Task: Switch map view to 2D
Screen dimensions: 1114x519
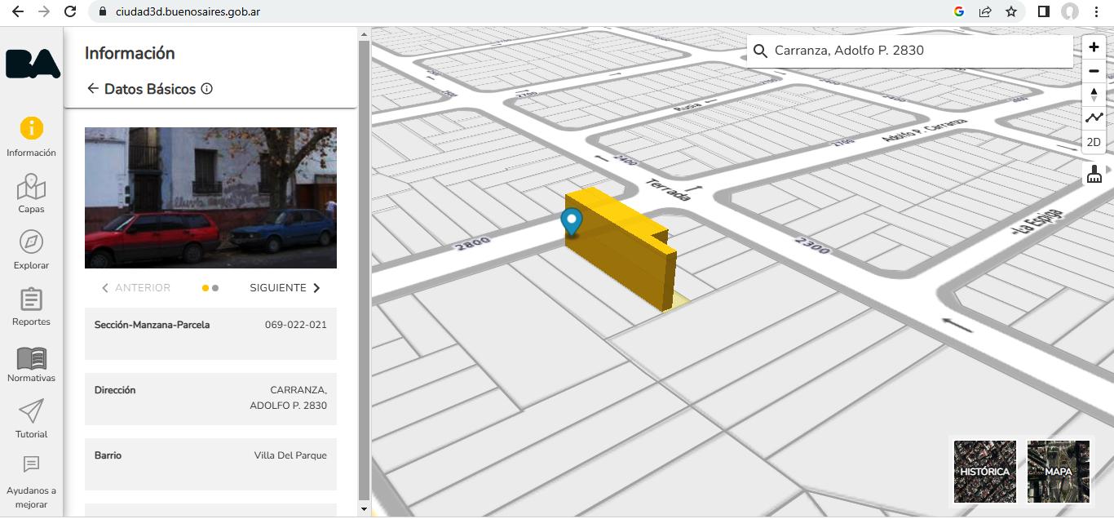Action: pos(1094,142)
